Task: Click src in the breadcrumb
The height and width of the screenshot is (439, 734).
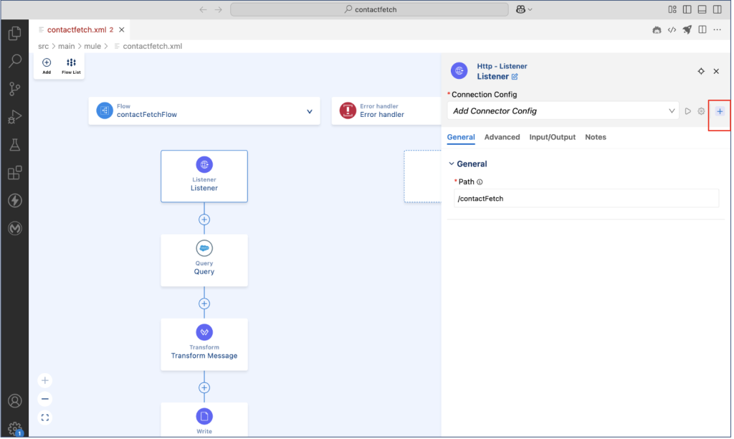Action: [x=43, y=46]
